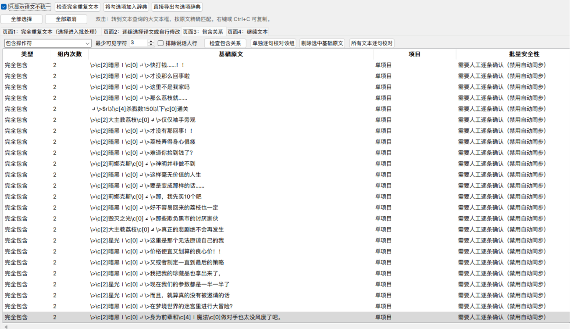Click the 剔除选中基础原文 button
The height and width of the screenshot is (329, 570).
[322, 43]
